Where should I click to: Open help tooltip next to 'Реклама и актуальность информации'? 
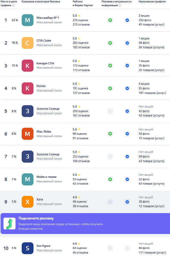(120, 5)
